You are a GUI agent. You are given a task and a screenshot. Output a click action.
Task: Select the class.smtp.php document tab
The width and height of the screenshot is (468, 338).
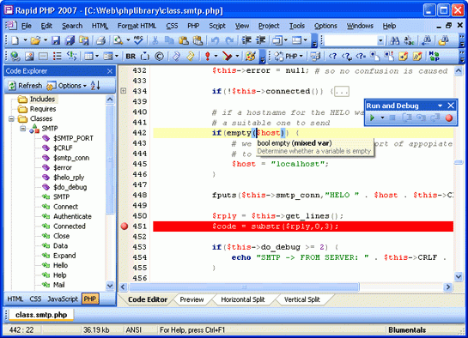coord(41,315)
